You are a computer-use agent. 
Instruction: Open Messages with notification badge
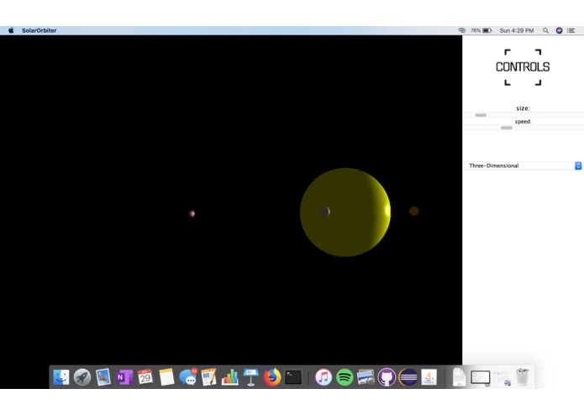click(x=187, y=377)
